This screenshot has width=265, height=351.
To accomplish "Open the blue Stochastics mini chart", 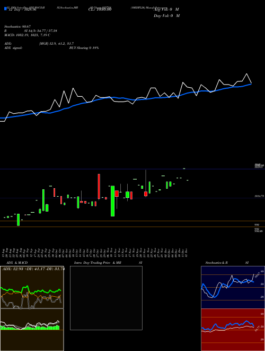I will (x=233, y=287).
